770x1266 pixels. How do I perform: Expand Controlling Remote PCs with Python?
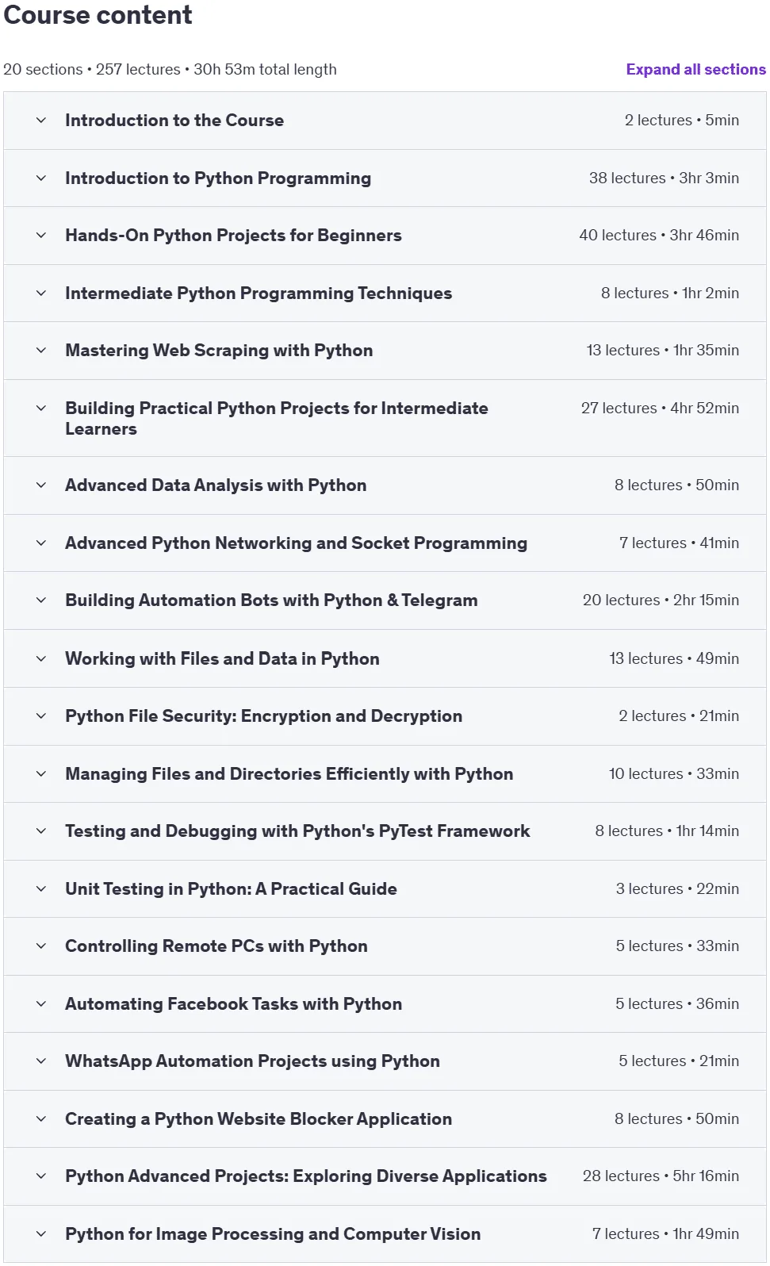coord(385,946)
